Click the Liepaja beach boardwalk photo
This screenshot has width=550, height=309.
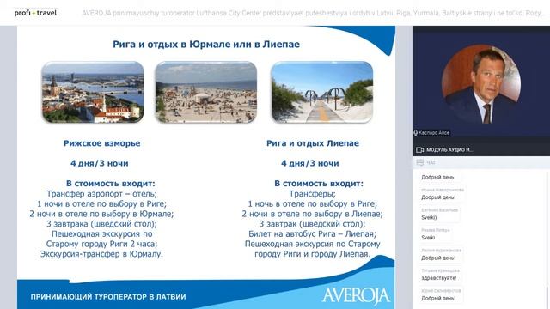321,92
